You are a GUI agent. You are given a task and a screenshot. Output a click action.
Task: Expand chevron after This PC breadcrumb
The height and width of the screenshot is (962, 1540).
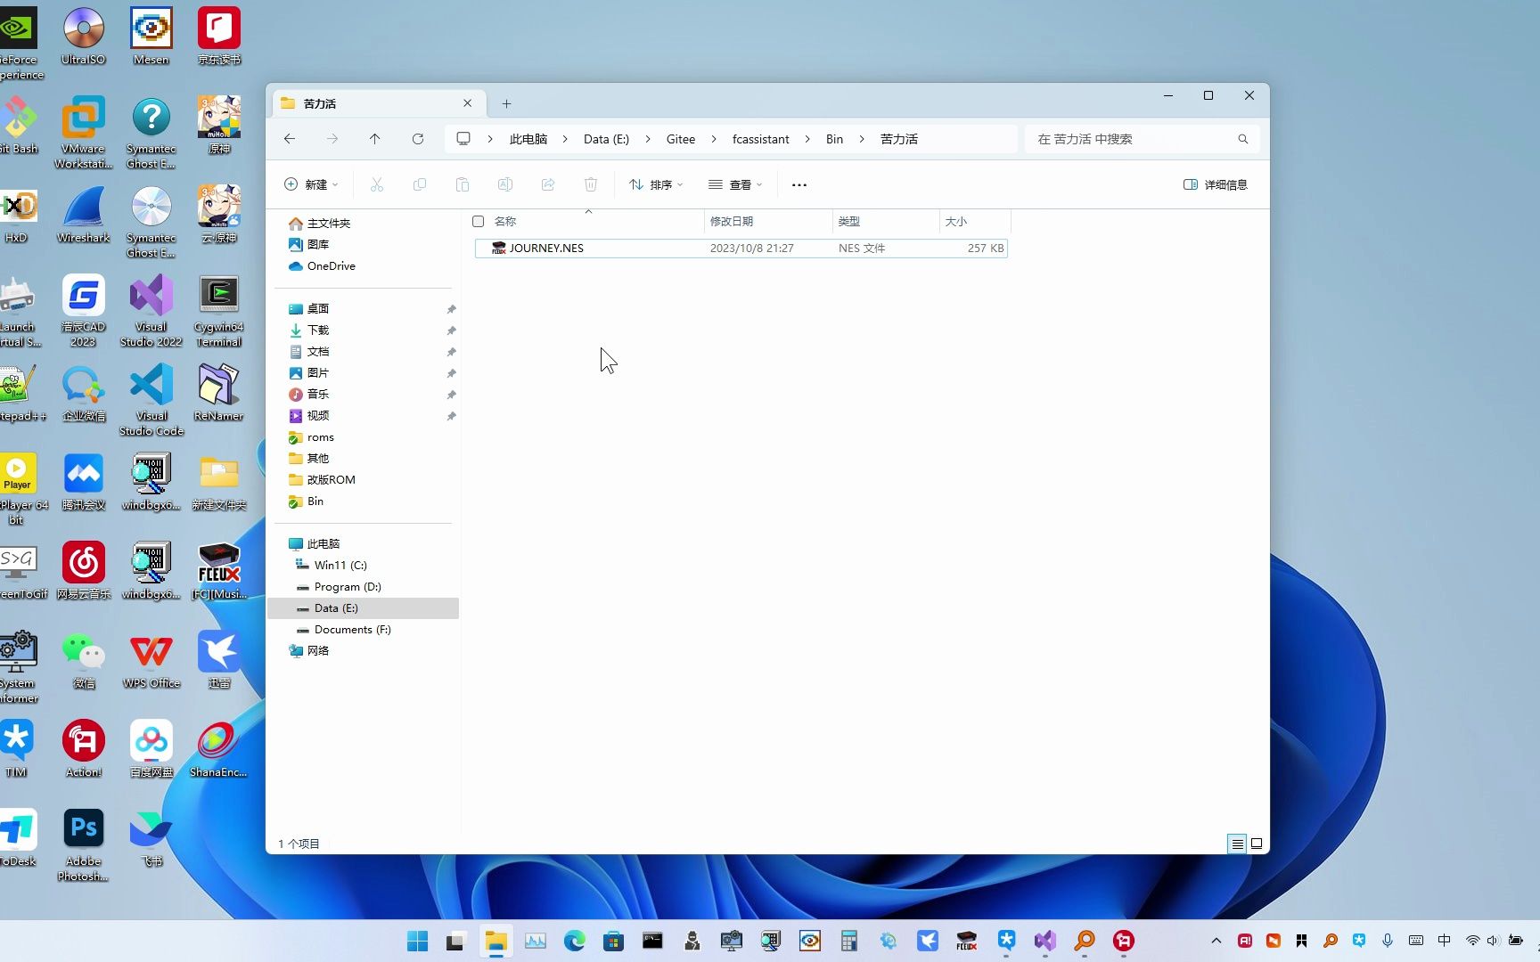[x=565, y=139]
